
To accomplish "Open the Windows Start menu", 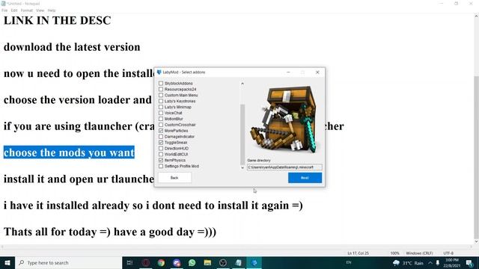I will click(7, 262).
